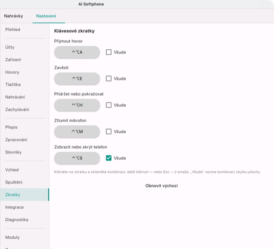Click Obnovit výchozí button
The width and height of the screenshot is (274, 249).
click(161, 186)
